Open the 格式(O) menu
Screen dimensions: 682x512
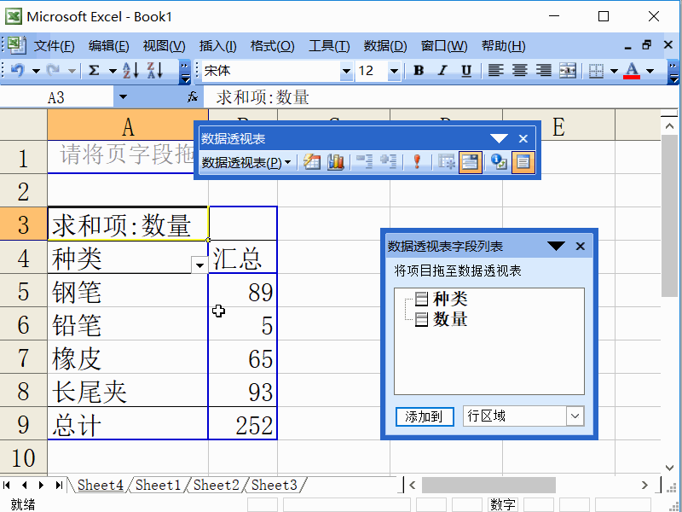(x=272, y=46)
